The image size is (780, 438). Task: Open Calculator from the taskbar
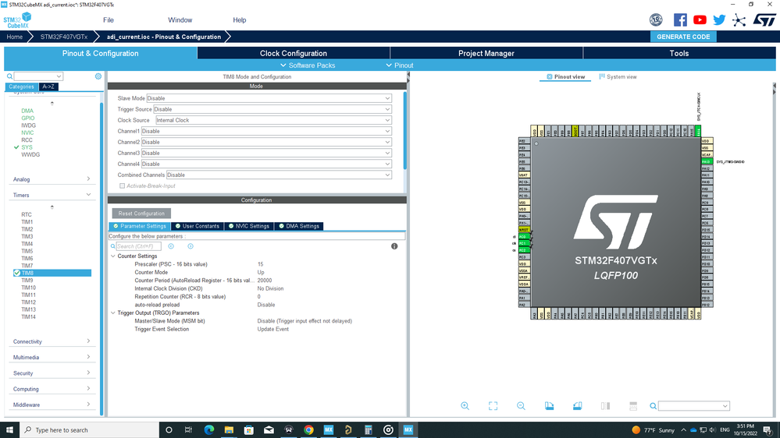coord(368,430)
